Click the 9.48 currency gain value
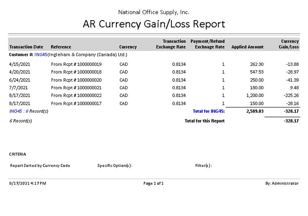This screenshot has width=308, height=216. [294, 87]
